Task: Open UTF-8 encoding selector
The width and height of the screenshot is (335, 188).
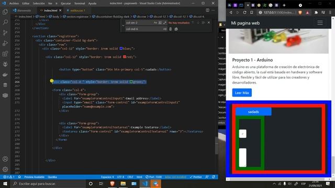Action: tap(120, 177)
